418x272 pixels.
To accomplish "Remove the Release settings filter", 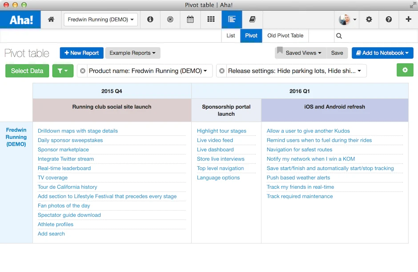I will point(222,71).
